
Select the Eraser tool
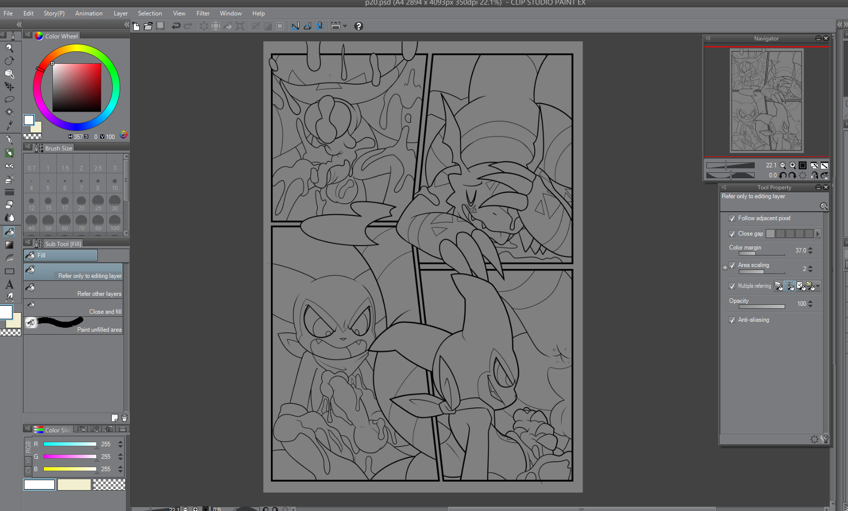point(9,205)
